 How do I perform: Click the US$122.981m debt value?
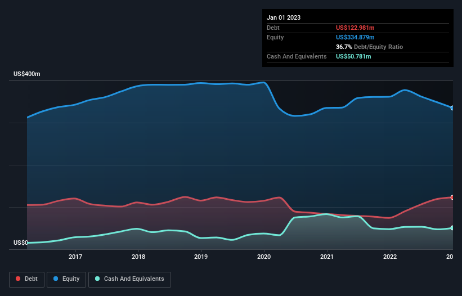point(355,28)
